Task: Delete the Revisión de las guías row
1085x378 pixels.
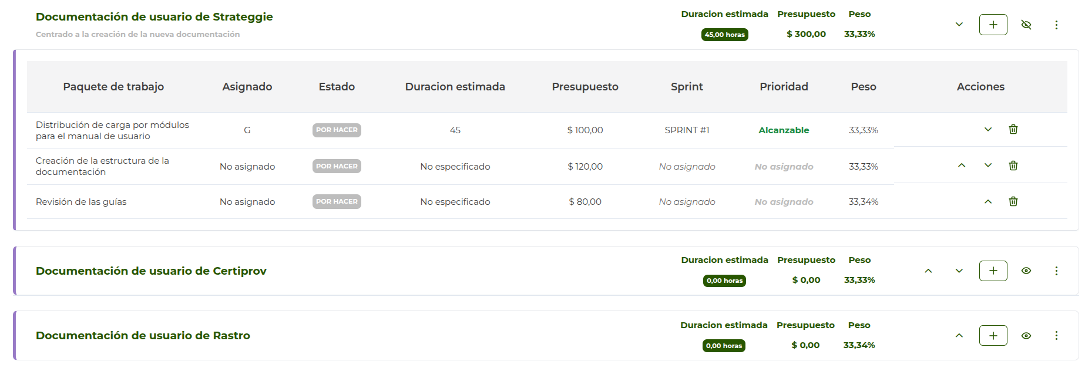Action: (x=1013, y=201)
